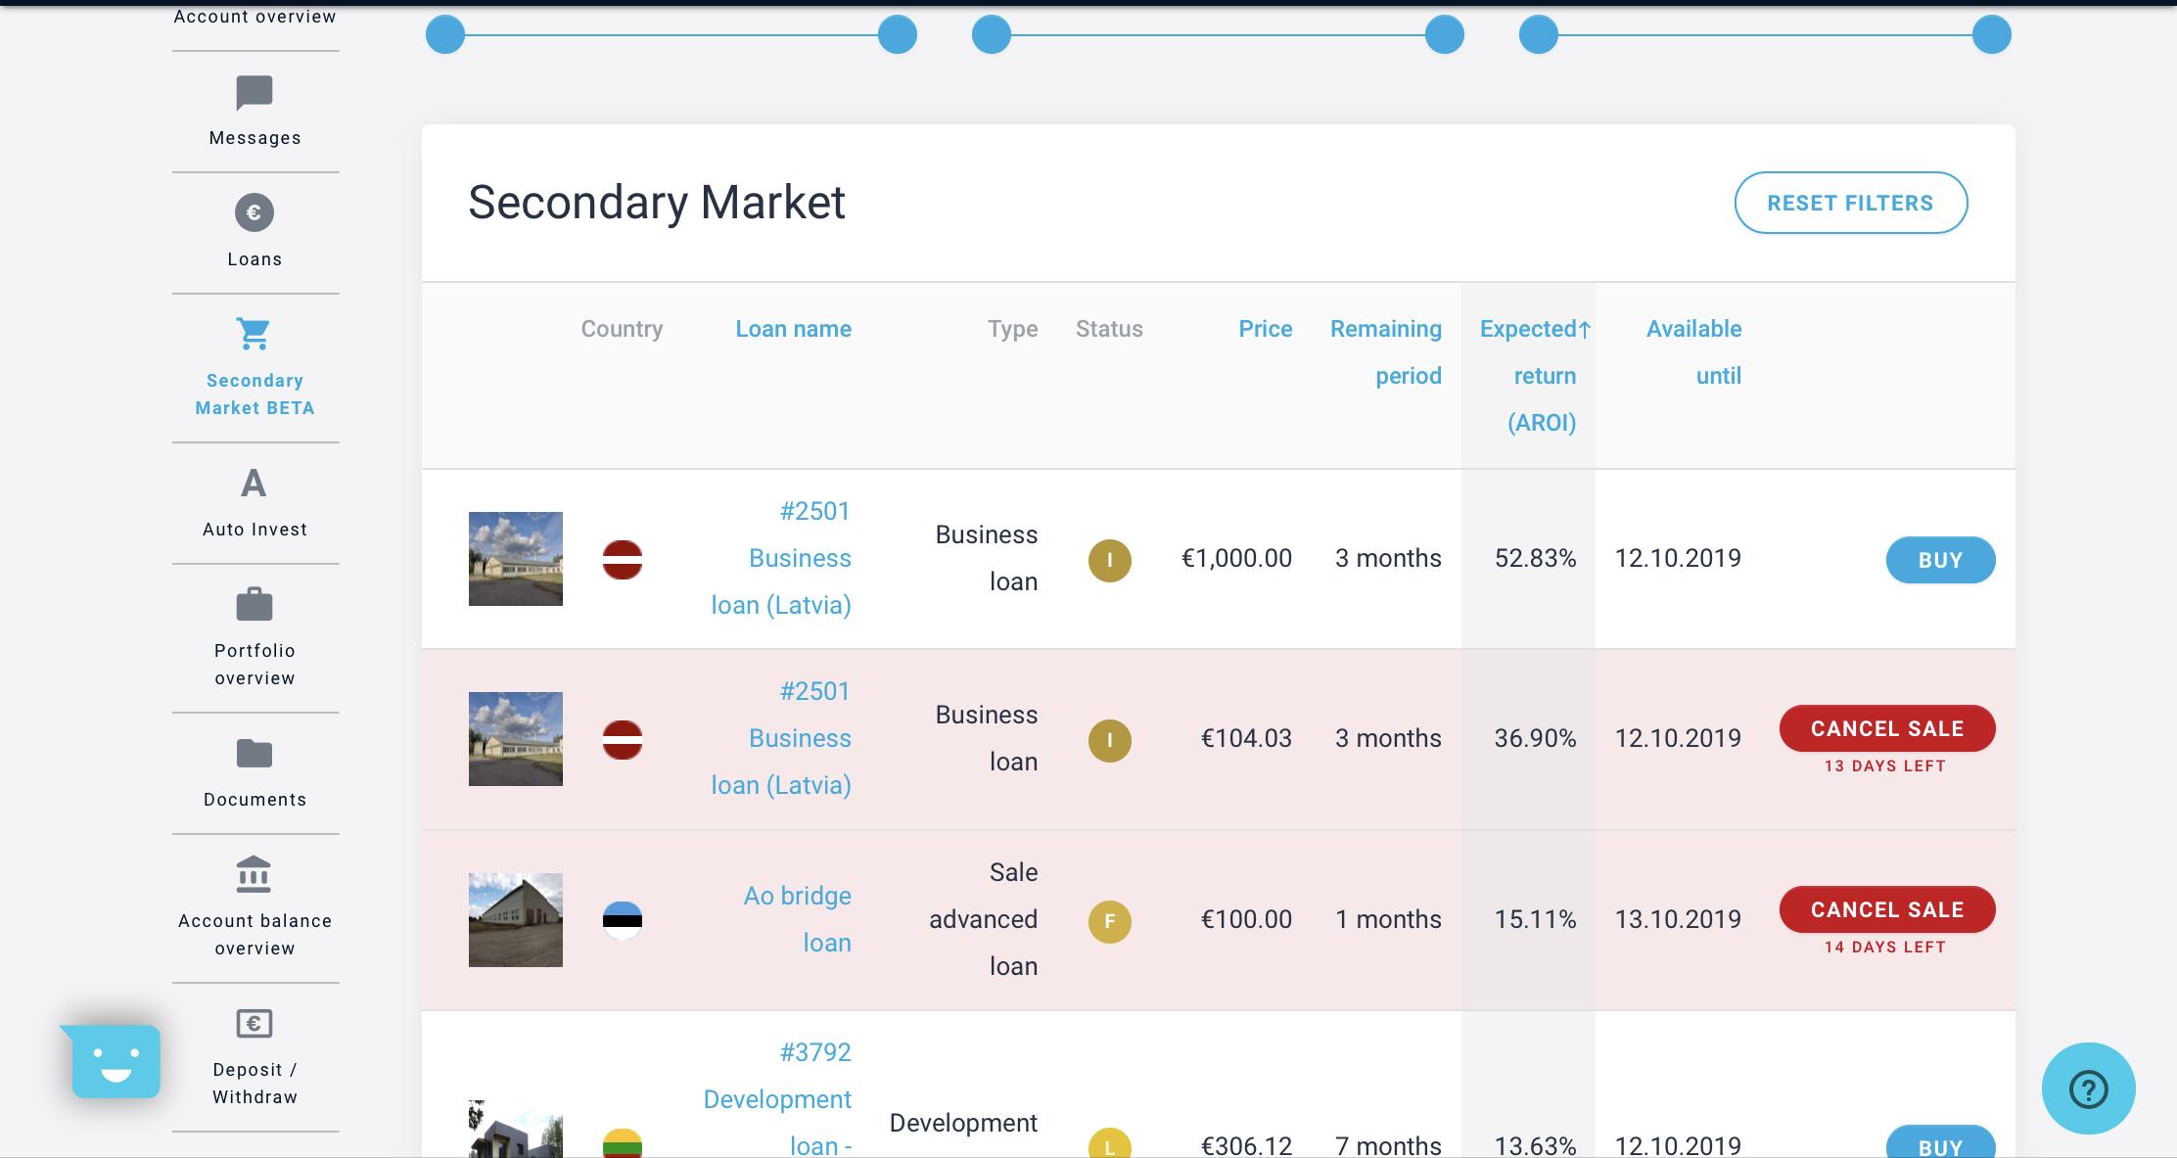Open the smiley chat bot widget

[116, 1061]
